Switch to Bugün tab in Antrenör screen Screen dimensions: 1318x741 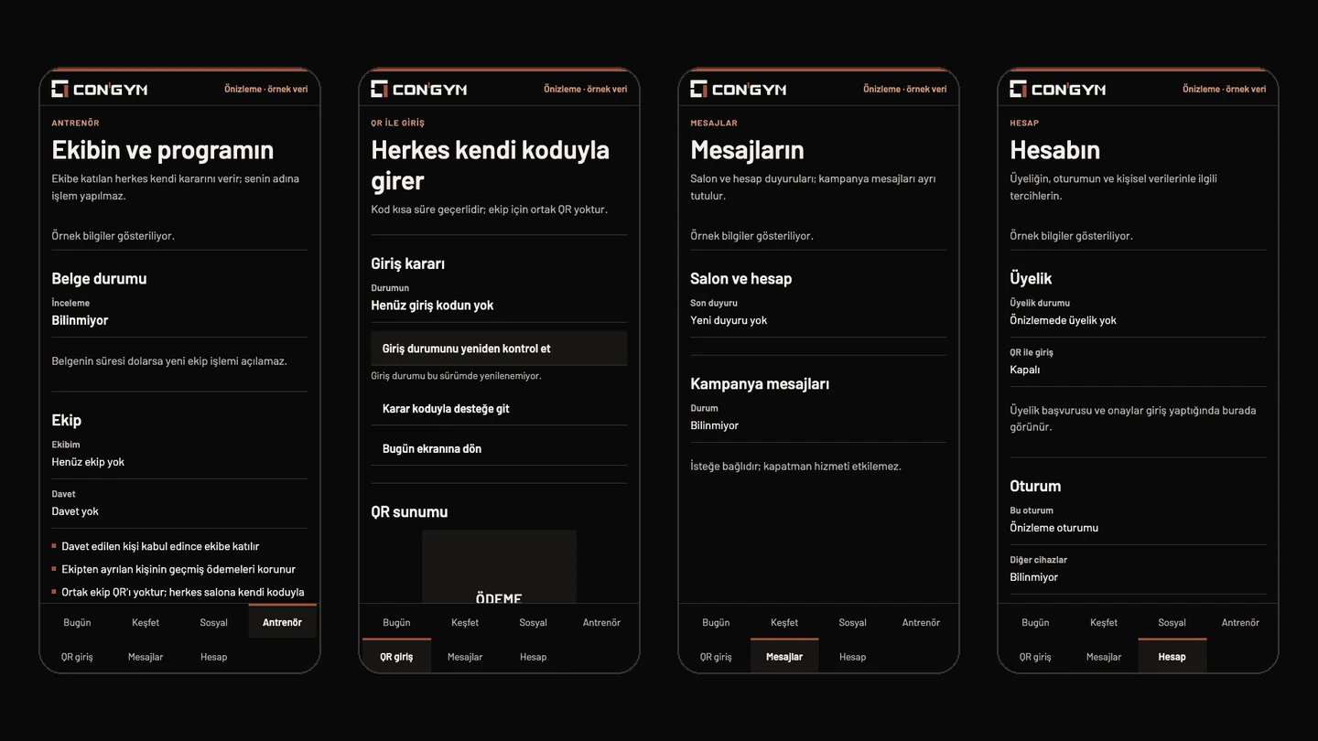point(77,622)
